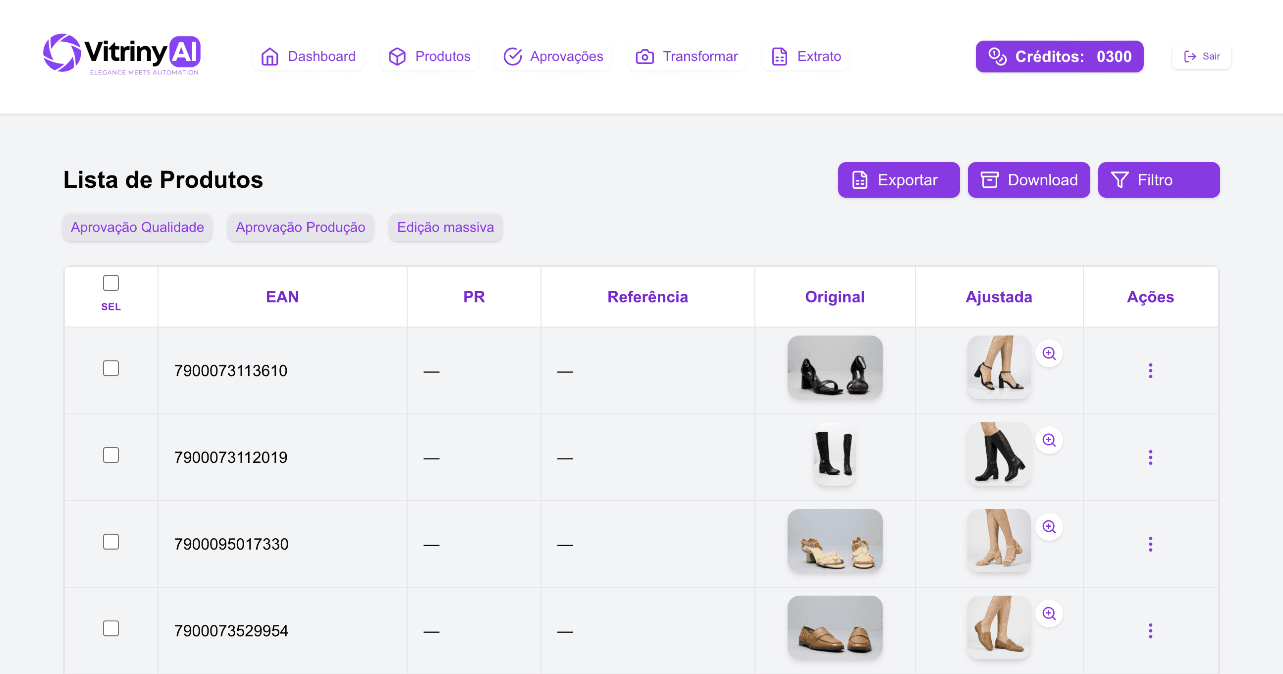This screenshot has width=1283, height=674.
Task: Open the Transformar camera menu item
Action: point(686,56)
